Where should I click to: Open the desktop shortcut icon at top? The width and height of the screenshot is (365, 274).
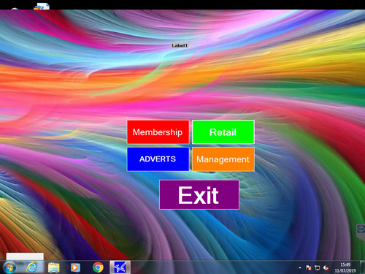click(42, 7)
